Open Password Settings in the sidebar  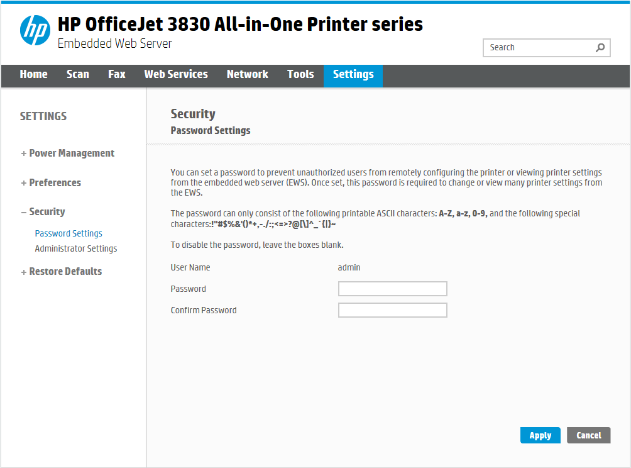[69, 233]
